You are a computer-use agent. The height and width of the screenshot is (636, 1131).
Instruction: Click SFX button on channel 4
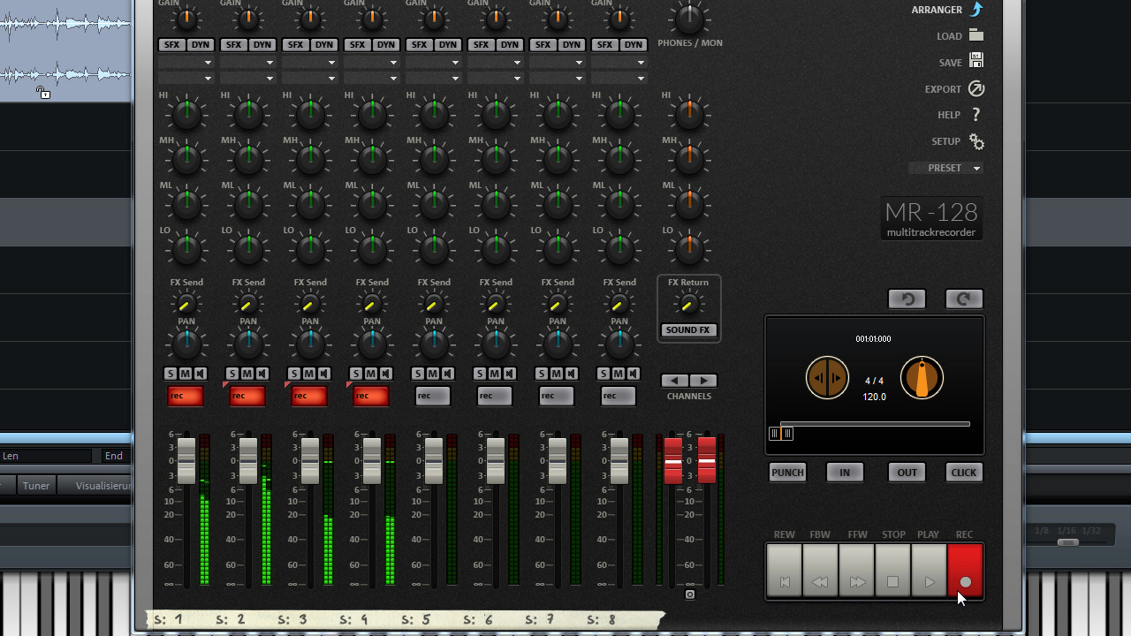[357, 45]
